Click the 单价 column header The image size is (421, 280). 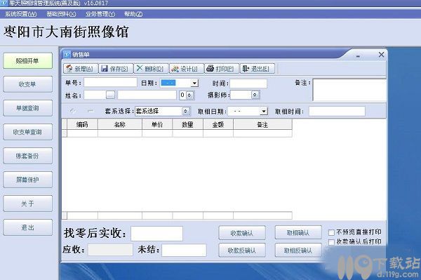tap(157, 125)
